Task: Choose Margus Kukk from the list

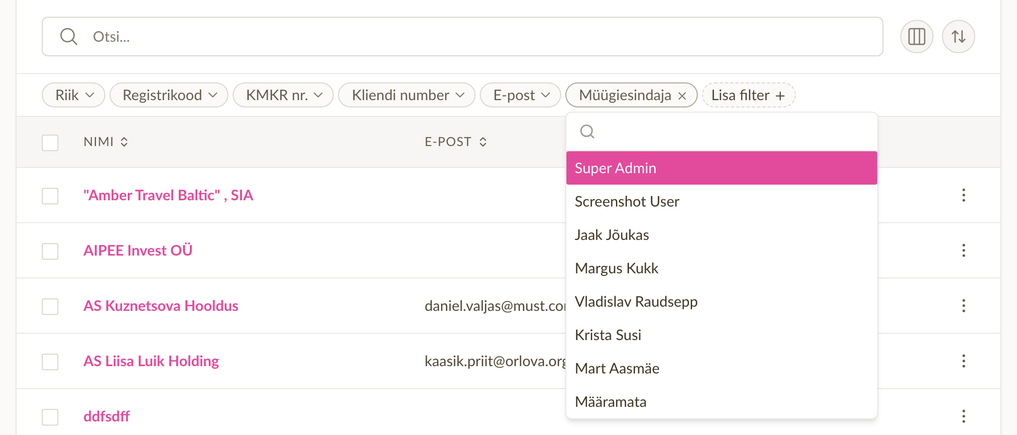Action: (722, 268)
